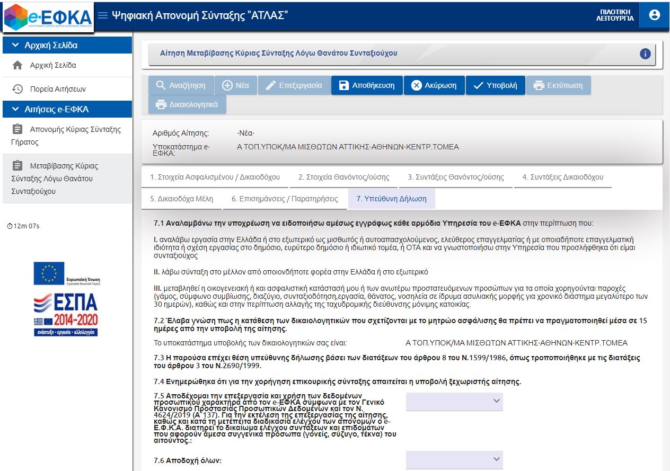This screenshot has height=471, width=670.
Task: Click the Αποθήκευση save button
Action: [x=367, y=85]
